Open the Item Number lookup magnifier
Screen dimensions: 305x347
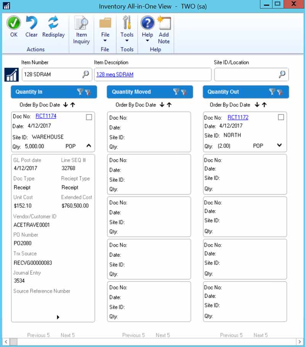click(86, 74)
